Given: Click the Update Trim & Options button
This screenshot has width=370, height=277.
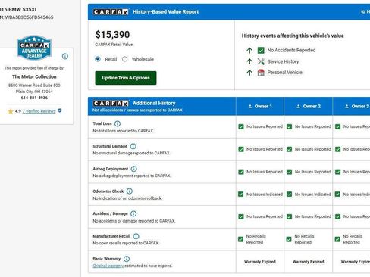Looking at the screenshot, I should point(126,78).
